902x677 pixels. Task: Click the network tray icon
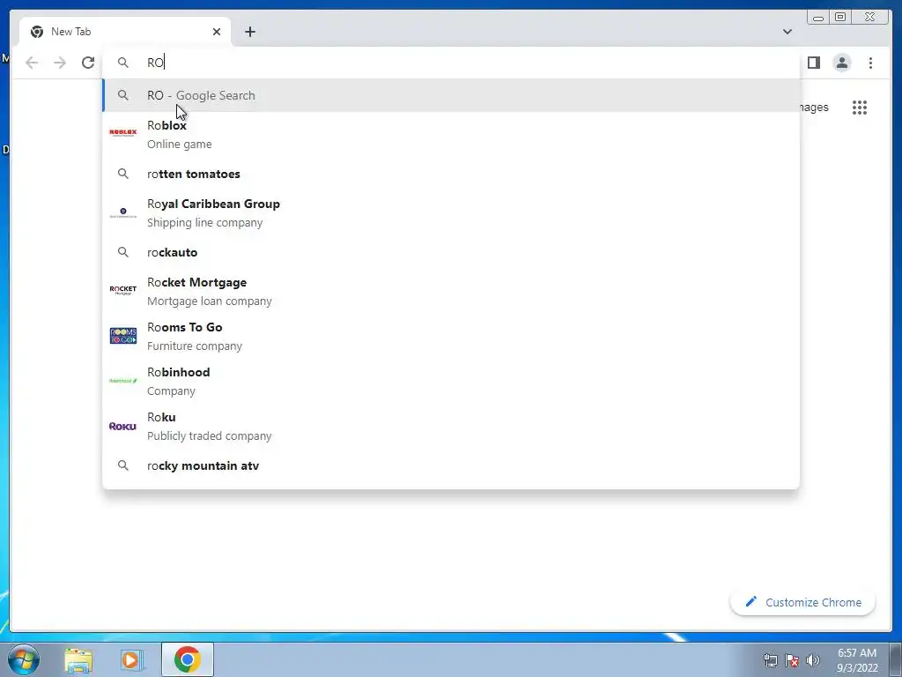tap(770, 660)
